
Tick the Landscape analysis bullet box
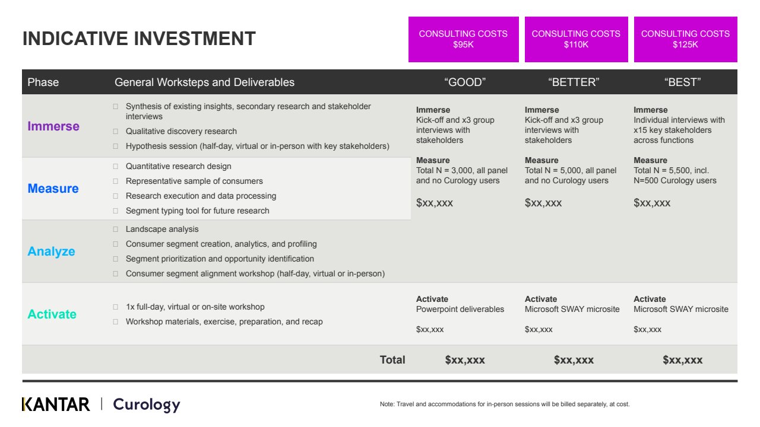coord(115,229)
